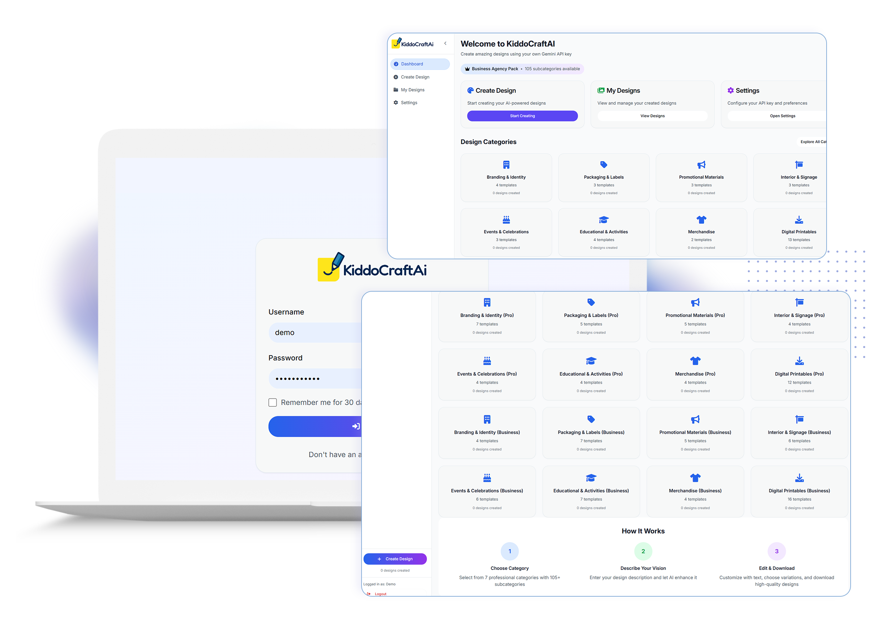Click the Business Agency Pack badge

(522, 69)
